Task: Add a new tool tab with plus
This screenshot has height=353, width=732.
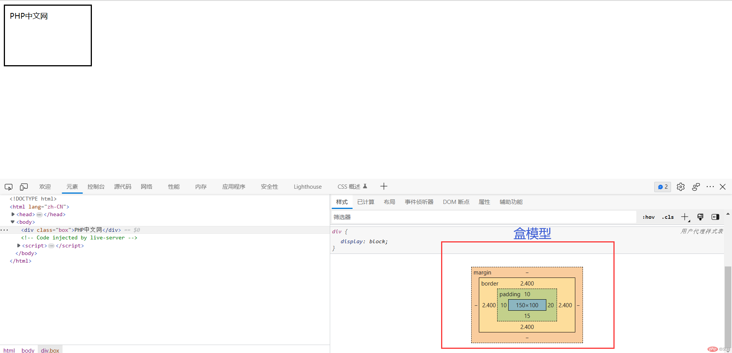Action: [384, 186]
